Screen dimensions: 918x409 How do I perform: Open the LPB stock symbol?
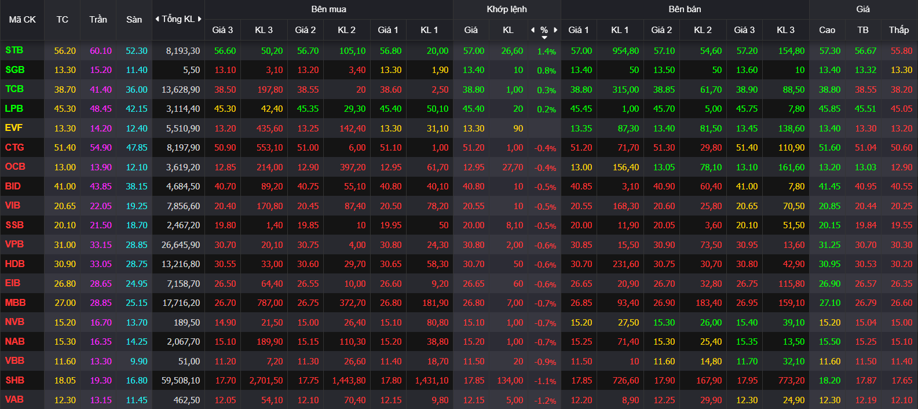coord(14,108)
